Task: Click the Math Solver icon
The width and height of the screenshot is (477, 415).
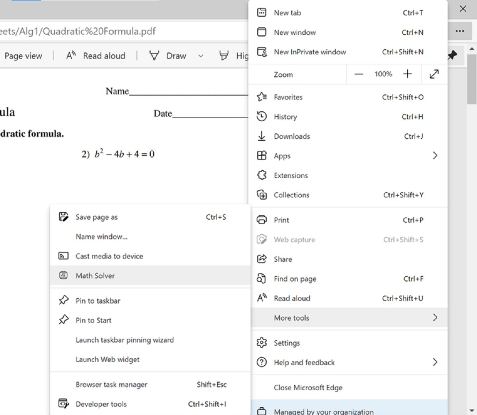Action: click(x=63, y=275)
